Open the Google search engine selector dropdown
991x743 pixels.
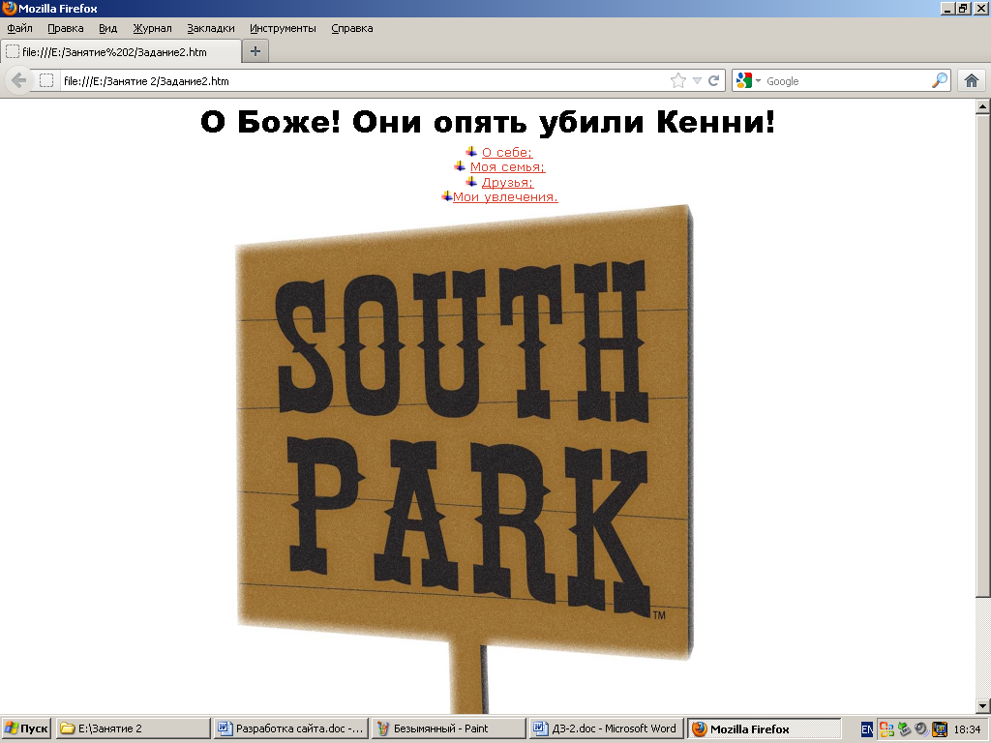click(748, 81)
